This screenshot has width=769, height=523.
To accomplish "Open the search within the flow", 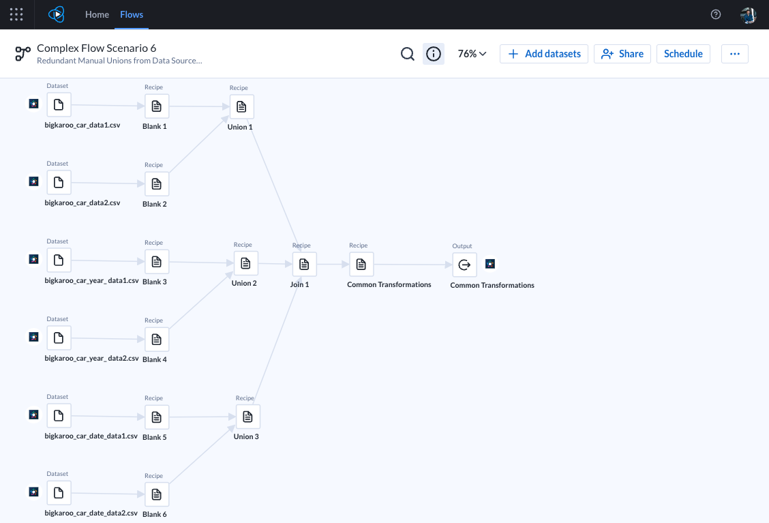I will tap(407, 53).
